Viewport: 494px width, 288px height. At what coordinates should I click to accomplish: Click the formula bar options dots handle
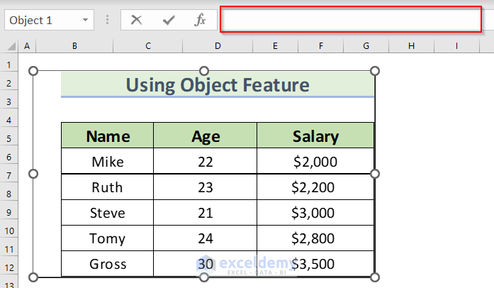point(108,20)
